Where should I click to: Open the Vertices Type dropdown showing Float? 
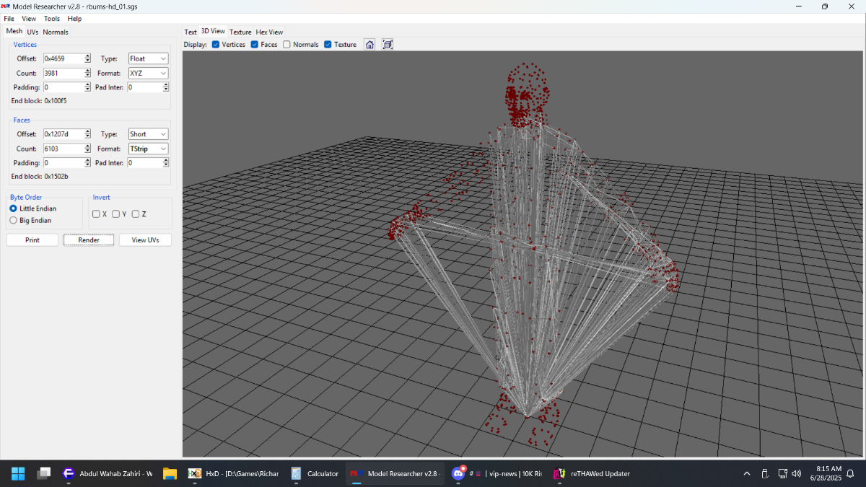[x=148, y=58]
